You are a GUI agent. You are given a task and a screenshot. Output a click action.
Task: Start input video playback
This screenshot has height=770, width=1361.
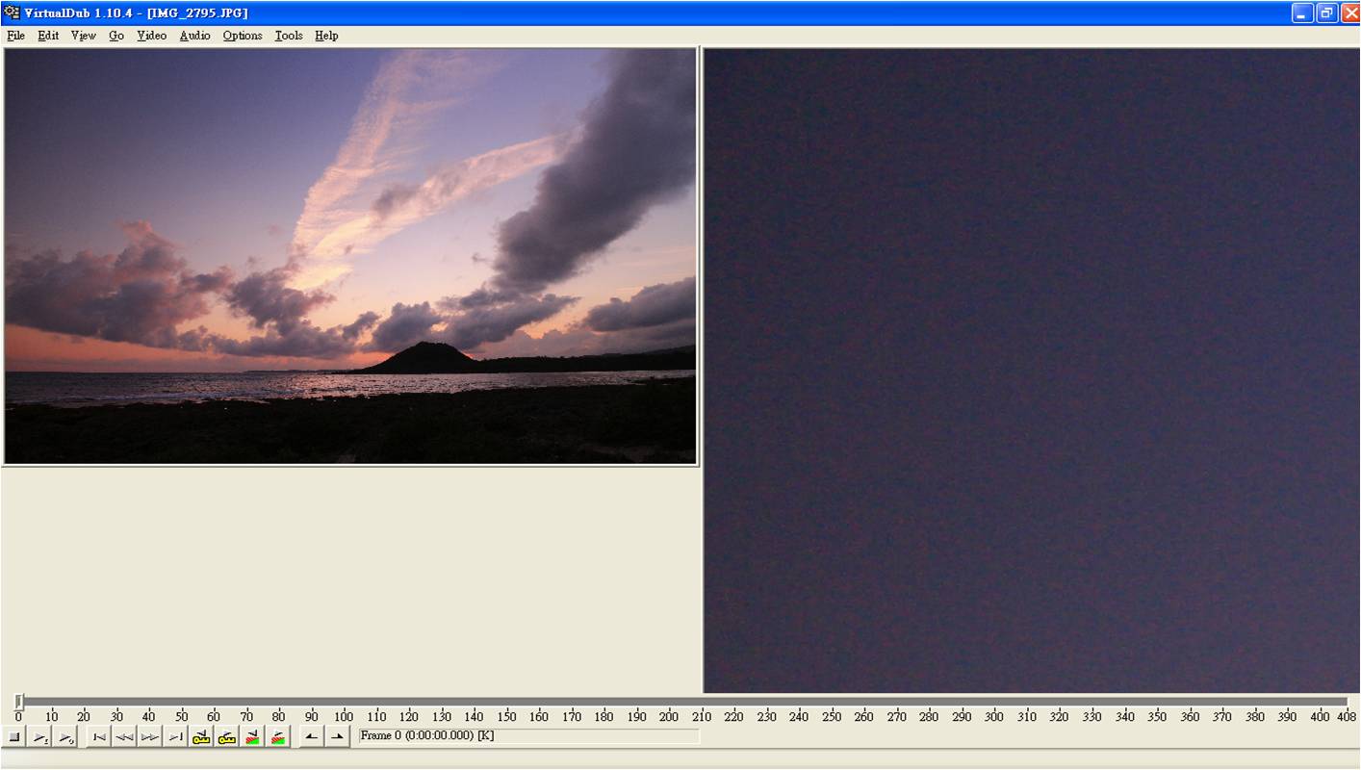point(40,737)
